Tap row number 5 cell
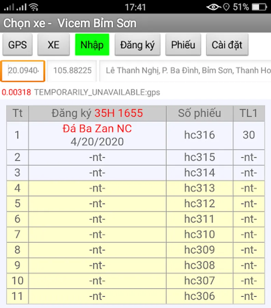 pyautogui.click(x=18, y=204)
